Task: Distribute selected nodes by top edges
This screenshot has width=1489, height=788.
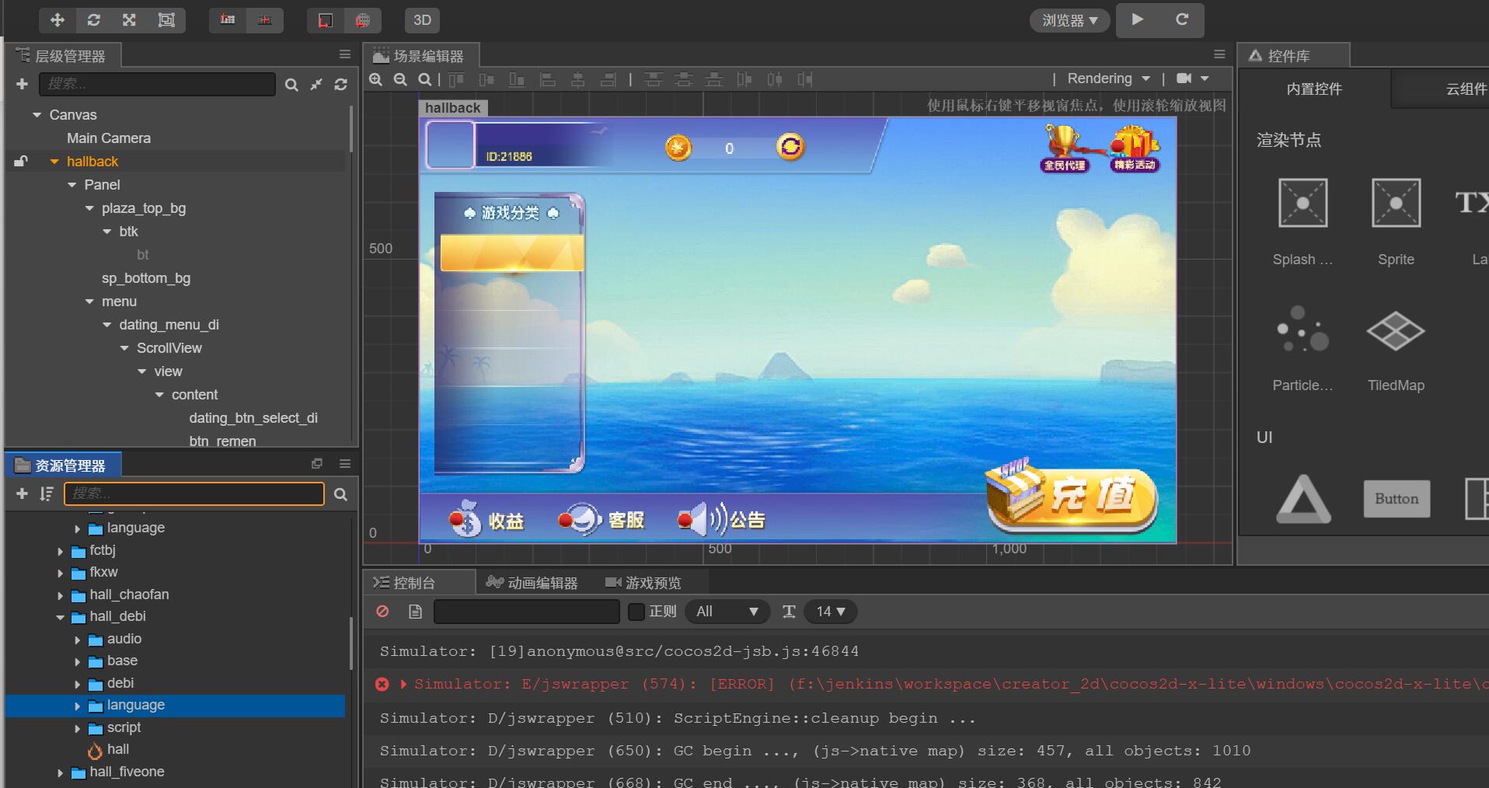Action: pos(654,79)
